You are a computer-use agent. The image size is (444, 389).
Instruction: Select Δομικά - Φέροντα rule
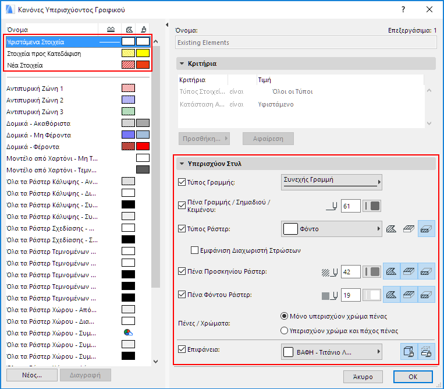click(78, 147)
